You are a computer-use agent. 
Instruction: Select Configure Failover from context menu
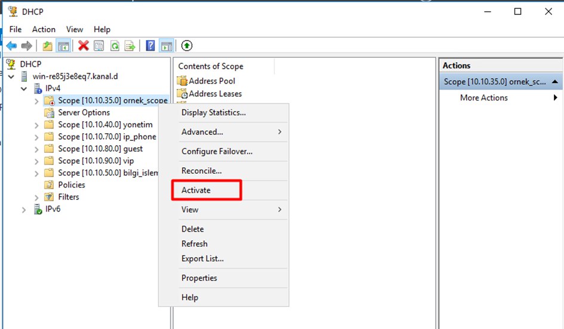[217, 152]
